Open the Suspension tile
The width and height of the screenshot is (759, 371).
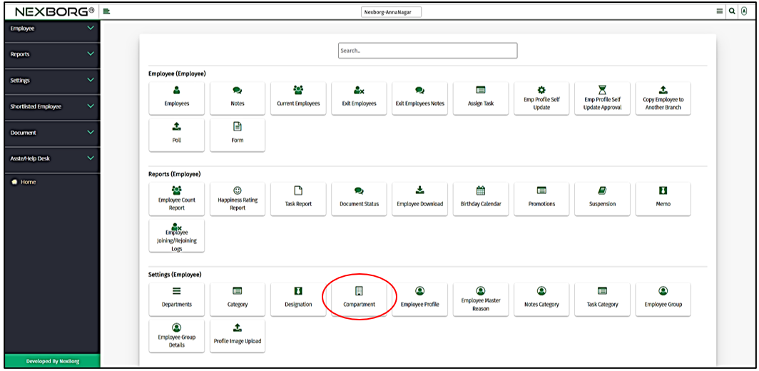(602, 198)
